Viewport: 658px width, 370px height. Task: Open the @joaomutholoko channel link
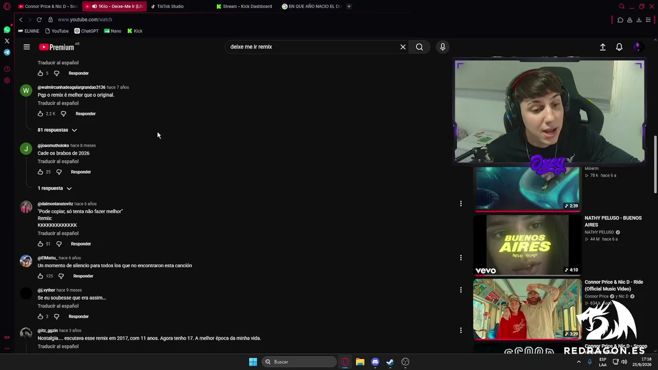(x=53, y=145)
